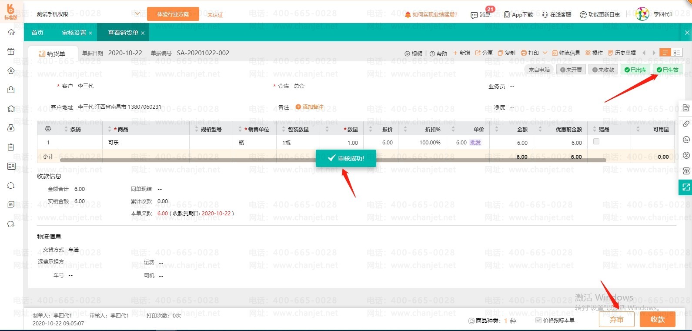Click the 收款 button
692x331 pixels.
point(658,319)
